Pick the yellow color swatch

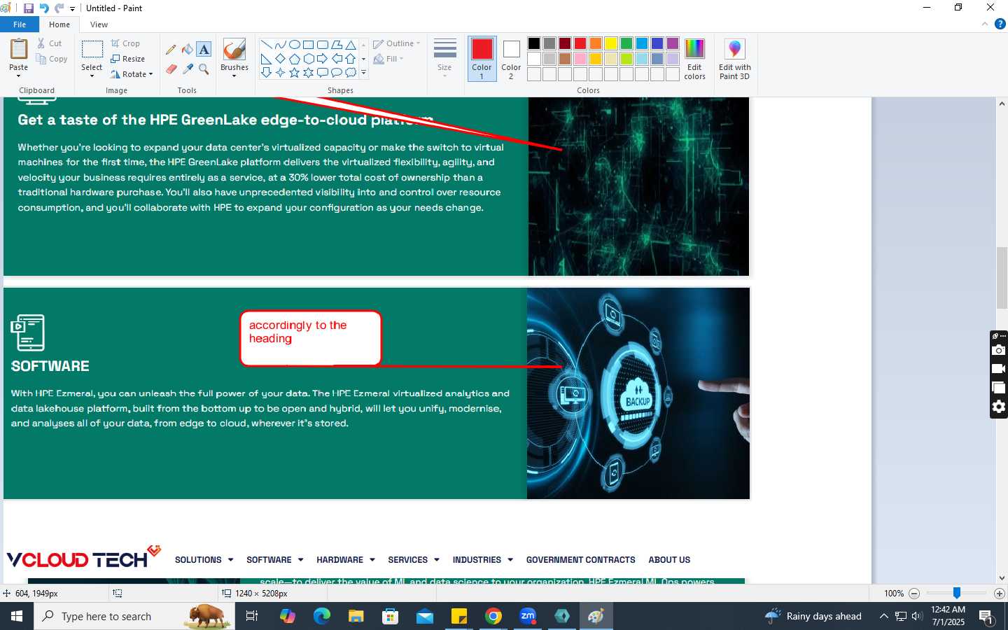[611, 43]
